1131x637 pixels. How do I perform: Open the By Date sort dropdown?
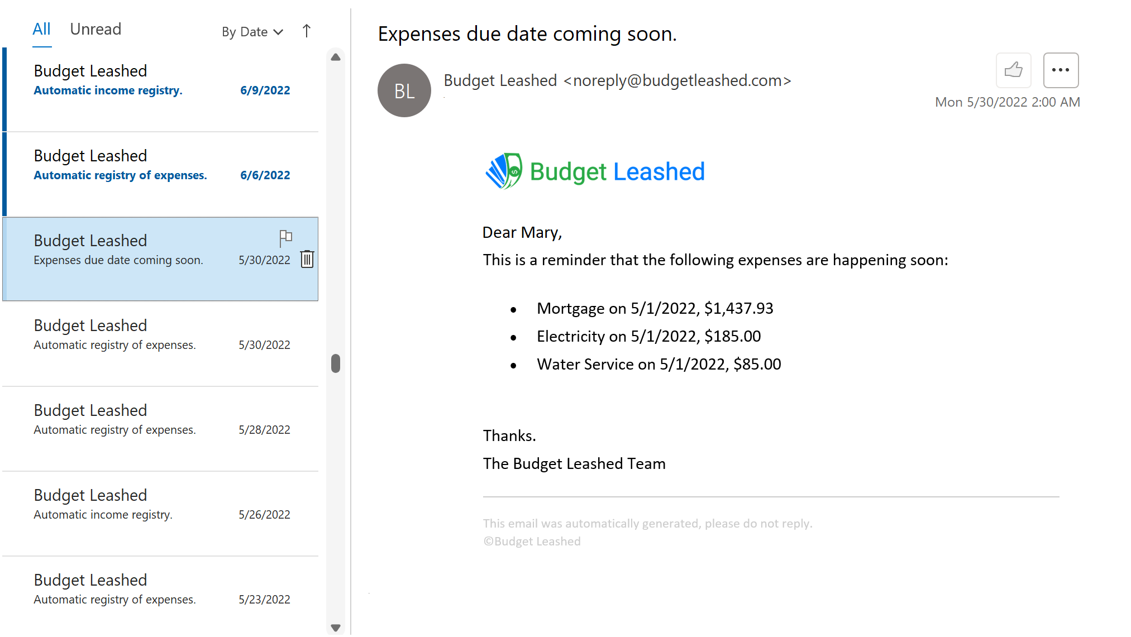[252, 32]
